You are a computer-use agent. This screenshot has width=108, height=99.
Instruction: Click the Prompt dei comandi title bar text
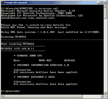pos(16,2)
